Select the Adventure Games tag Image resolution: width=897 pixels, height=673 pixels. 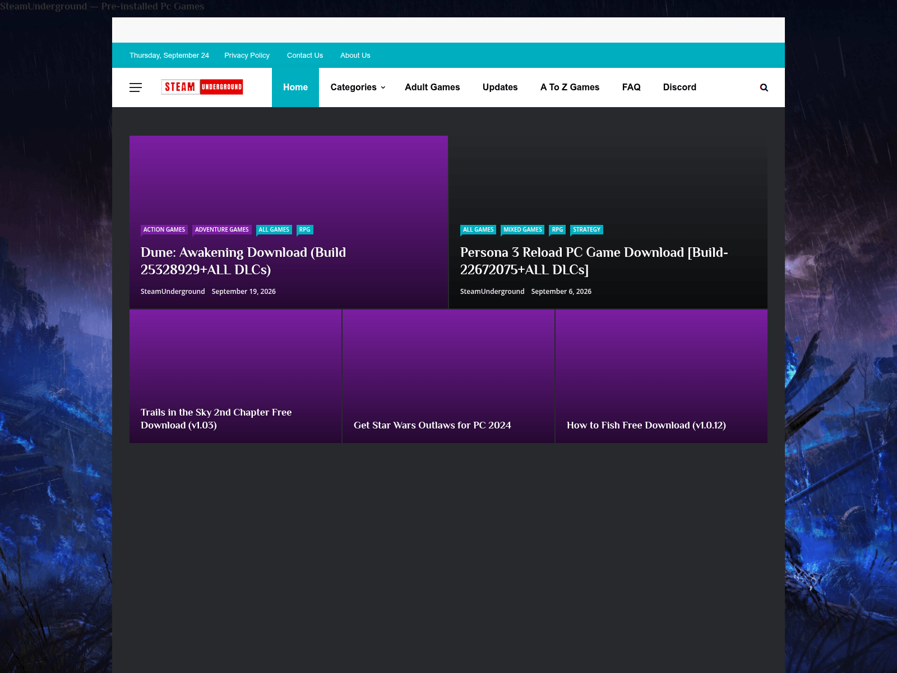tap(222, 230)
